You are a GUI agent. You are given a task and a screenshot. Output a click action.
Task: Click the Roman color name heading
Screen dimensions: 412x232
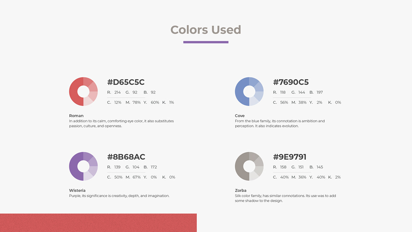click(x=76, y=116)
